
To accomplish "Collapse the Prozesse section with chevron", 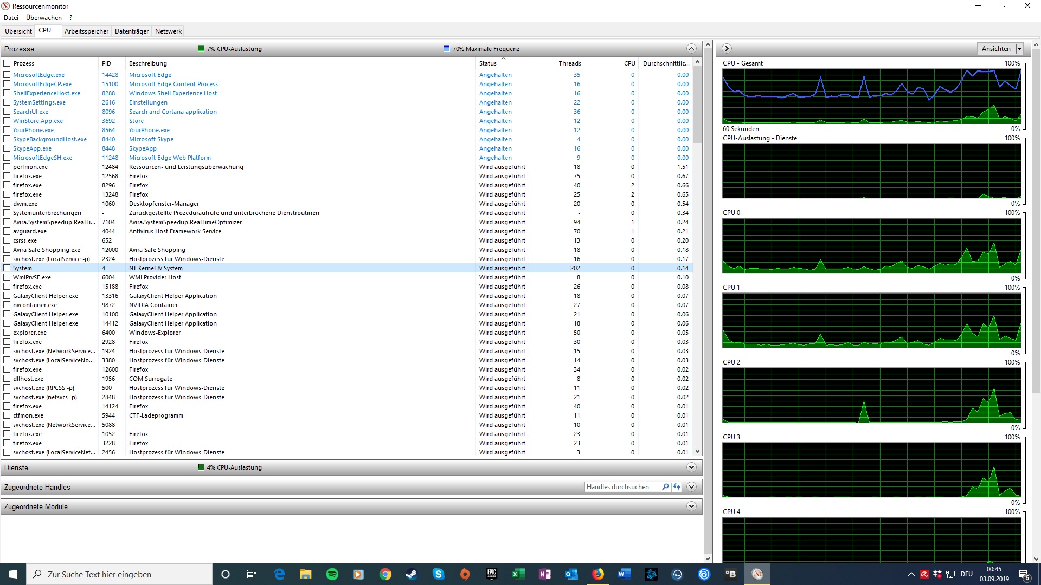I will click(x=691, y=49).
